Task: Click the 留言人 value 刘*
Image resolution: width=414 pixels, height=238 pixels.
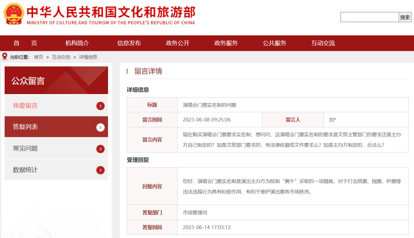Action: [x=332, y=120]
